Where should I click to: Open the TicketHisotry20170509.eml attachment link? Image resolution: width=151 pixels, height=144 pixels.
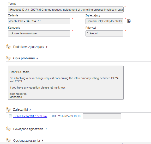pyautogui.click(x=30, y=116)
